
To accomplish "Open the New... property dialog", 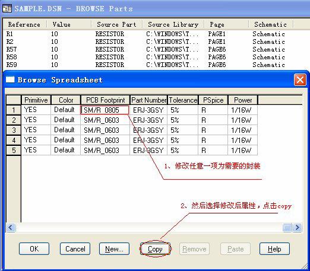I will 114,249.
